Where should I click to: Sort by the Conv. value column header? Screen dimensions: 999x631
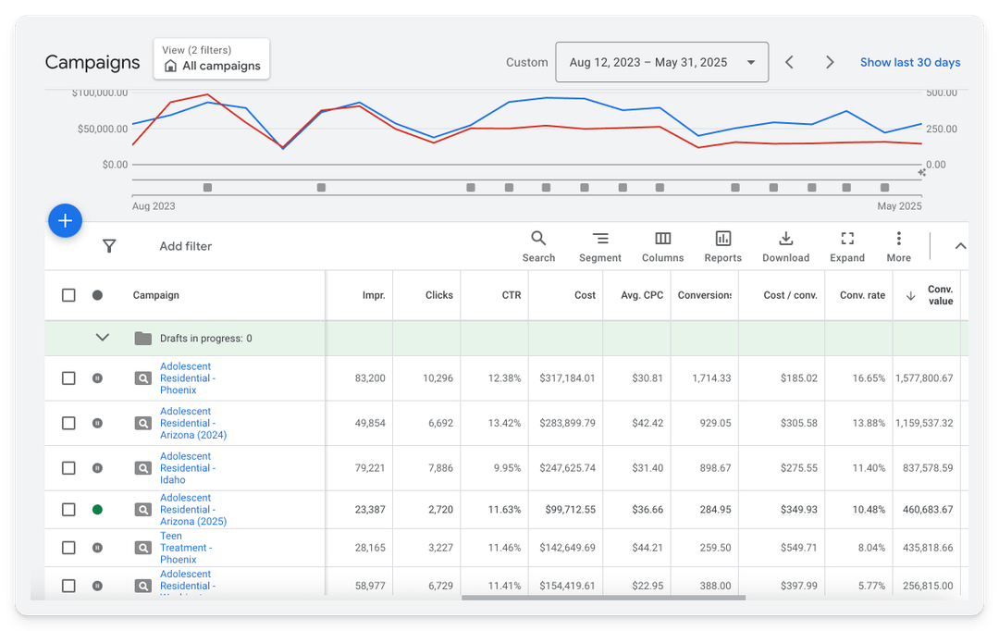(939, 295)
